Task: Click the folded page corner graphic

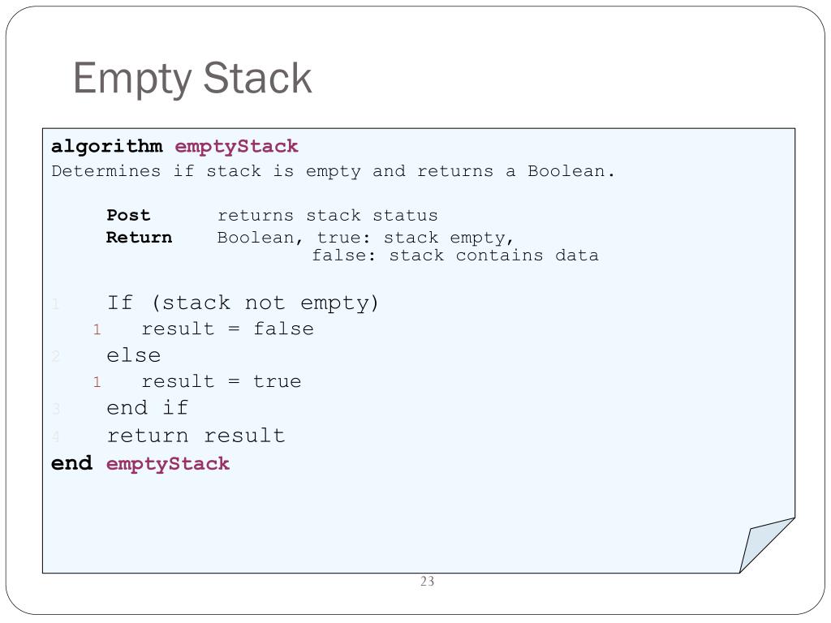Action: tap(767, 545)
